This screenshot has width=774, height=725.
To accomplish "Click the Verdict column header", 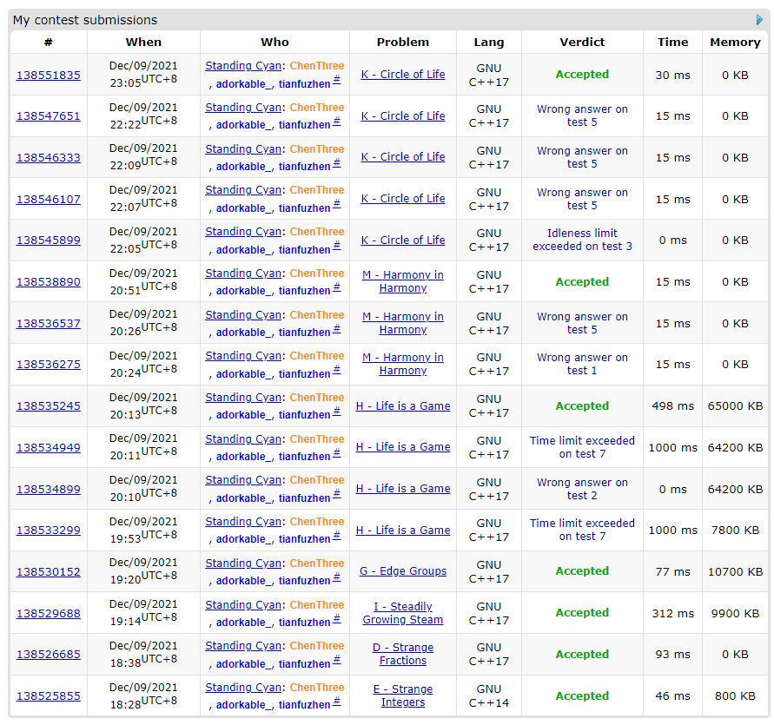I will point(582,42).
